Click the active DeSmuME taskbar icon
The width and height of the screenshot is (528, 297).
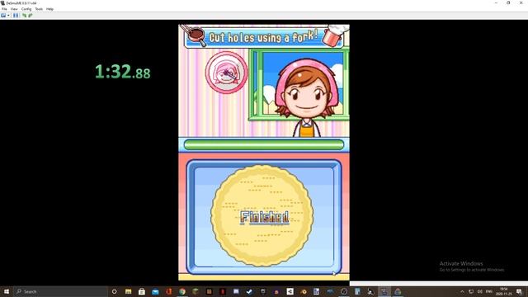coord(384,291)
